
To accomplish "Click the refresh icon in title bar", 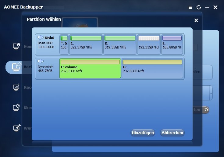I will point(199,7).
